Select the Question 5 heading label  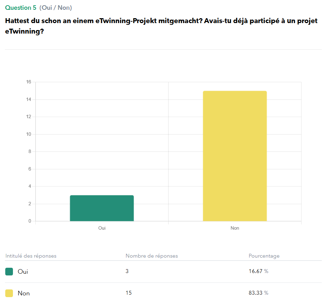point(21,8)
